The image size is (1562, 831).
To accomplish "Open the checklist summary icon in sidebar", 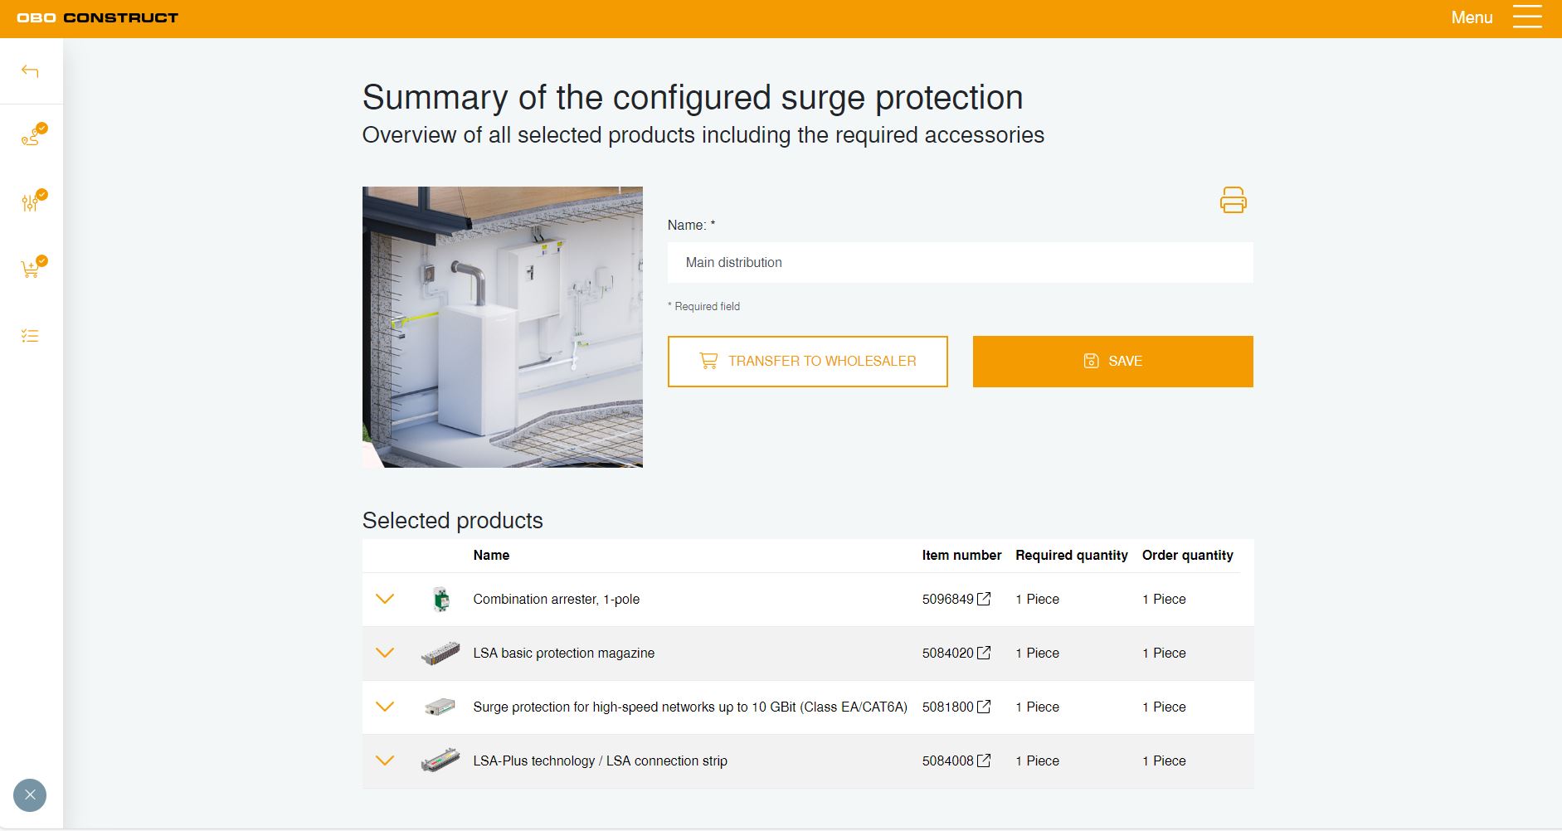I will pos(30,336).
